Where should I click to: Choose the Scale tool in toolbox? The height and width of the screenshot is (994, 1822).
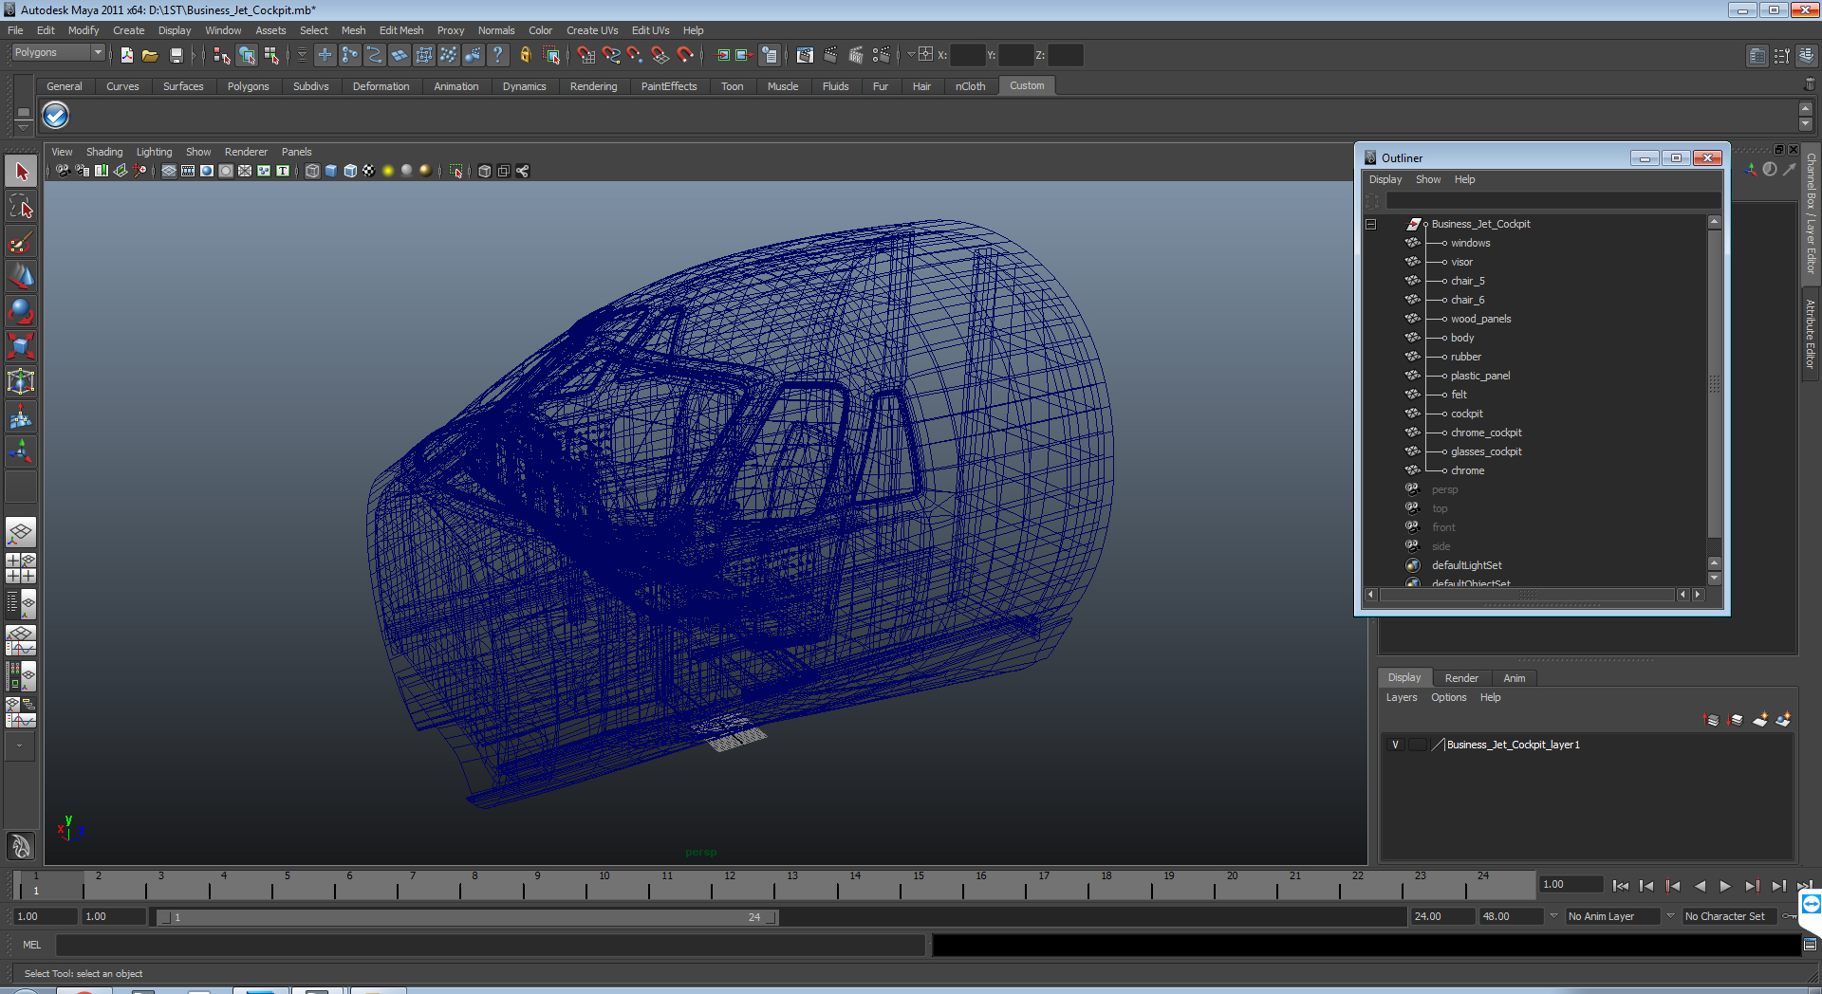[x=21, y=346]
